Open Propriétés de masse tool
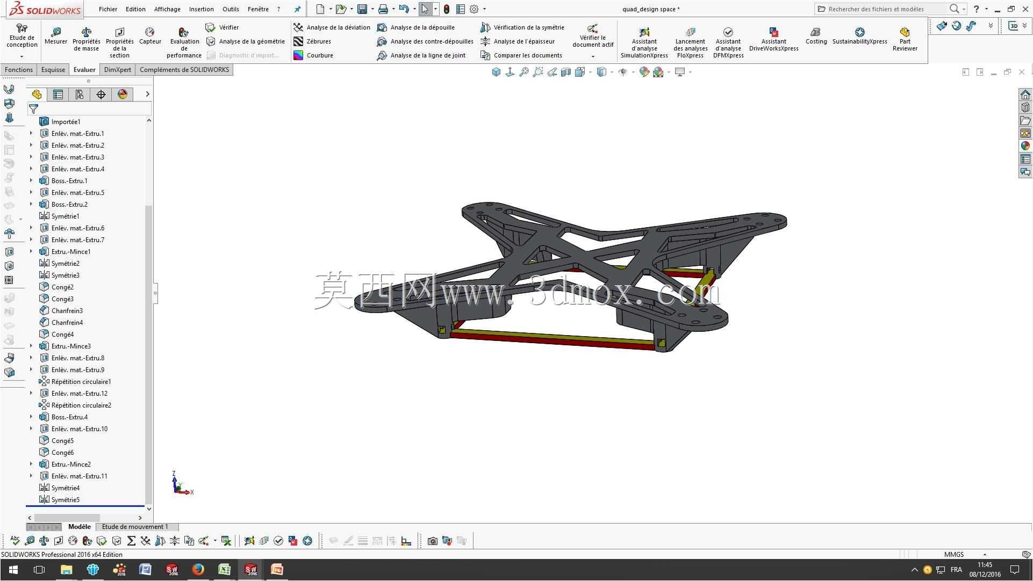Viewport: 1033px width, 581px height. [86, 39]
